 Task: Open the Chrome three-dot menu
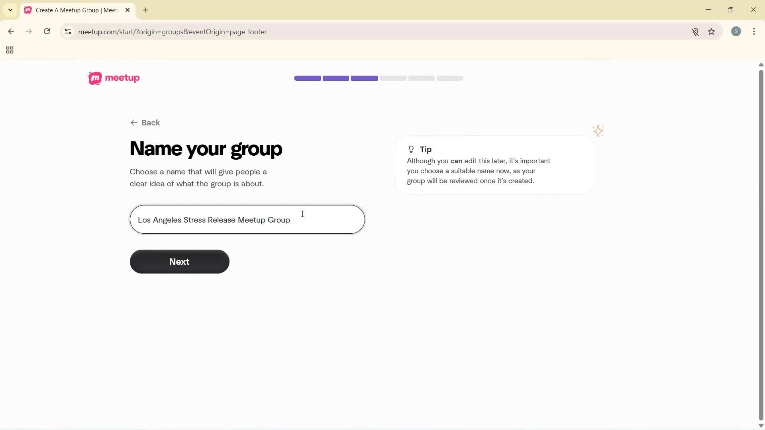(755, 31)
